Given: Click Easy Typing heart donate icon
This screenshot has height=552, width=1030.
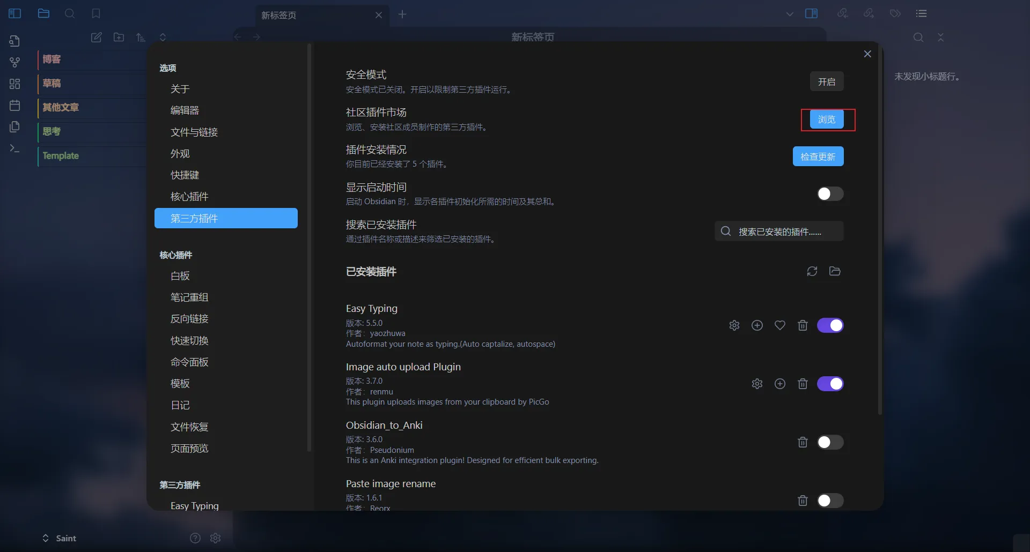Looking at the screenshot, I should tap(780, 325).
